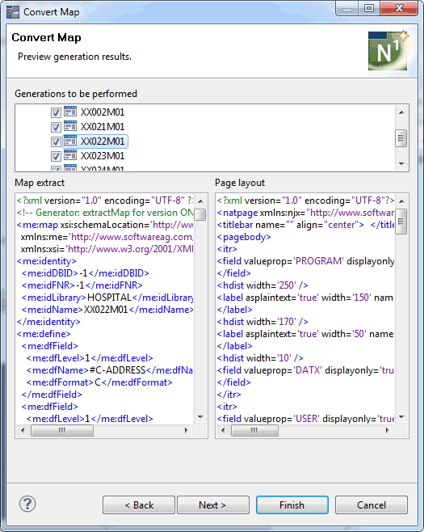This screenshot has height=532, width=424.
Task: Click the Back button
Action: (x=139, y=505)
